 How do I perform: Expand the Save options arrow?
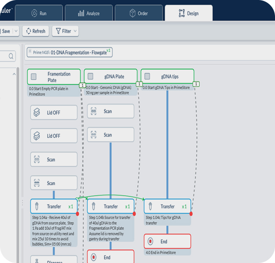16,31
